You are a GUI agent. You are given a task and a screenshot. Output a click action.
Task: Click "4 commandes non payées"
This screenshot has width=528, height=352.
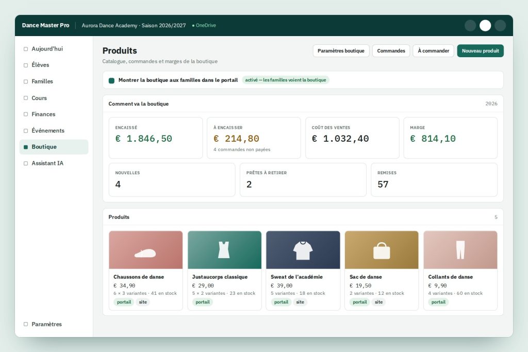[242, 149]
